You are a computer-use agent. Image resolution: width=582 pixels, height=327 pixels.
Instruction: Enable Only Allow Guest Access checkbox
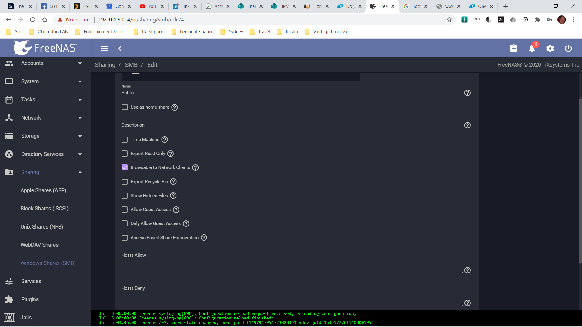pos(125,223)
